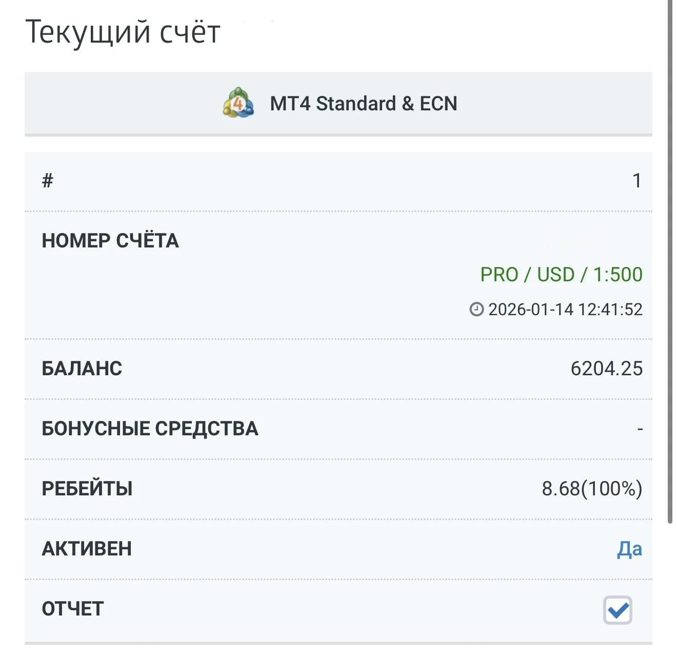Click the MetaTrader 4 logo icon
Screen dimensions: 677x654
238,103
